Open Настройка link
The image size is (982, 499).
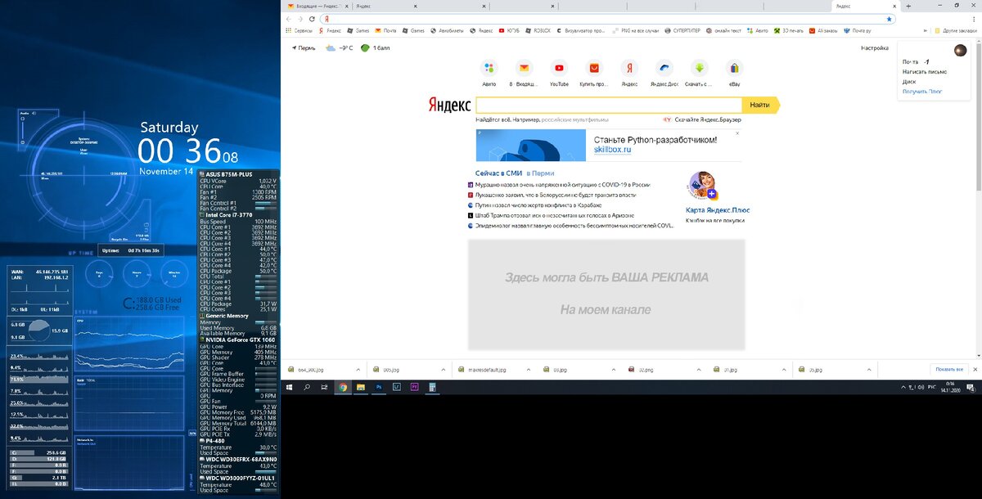[874, 48]
